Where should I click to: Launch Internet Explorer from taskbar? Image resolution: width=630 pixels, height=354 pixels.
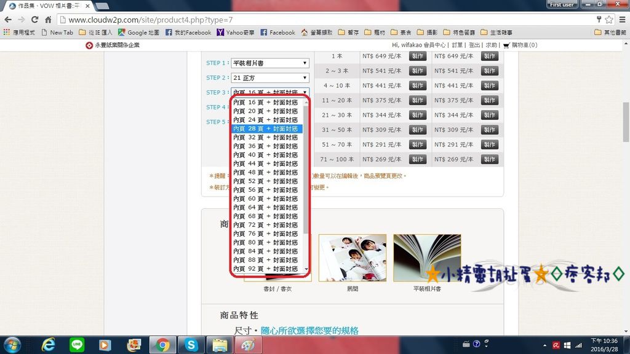pyautogui.click(x=48, y=345)
